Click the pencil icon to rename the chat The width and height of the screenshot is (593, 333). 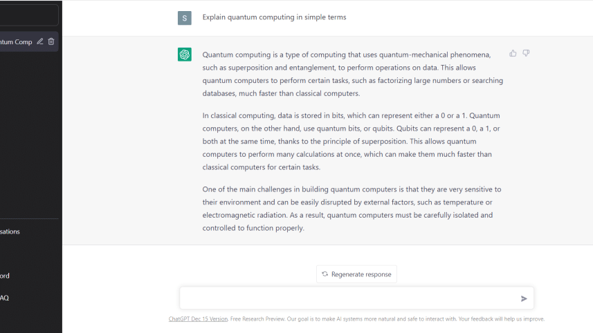40,41
